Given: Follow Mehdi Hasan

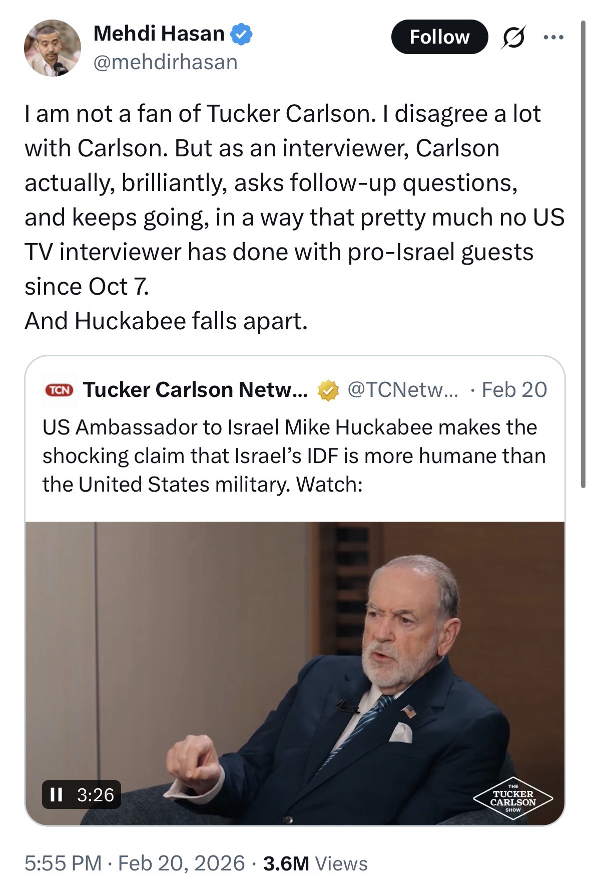Looking at the screenshot, I should point(439,37).
